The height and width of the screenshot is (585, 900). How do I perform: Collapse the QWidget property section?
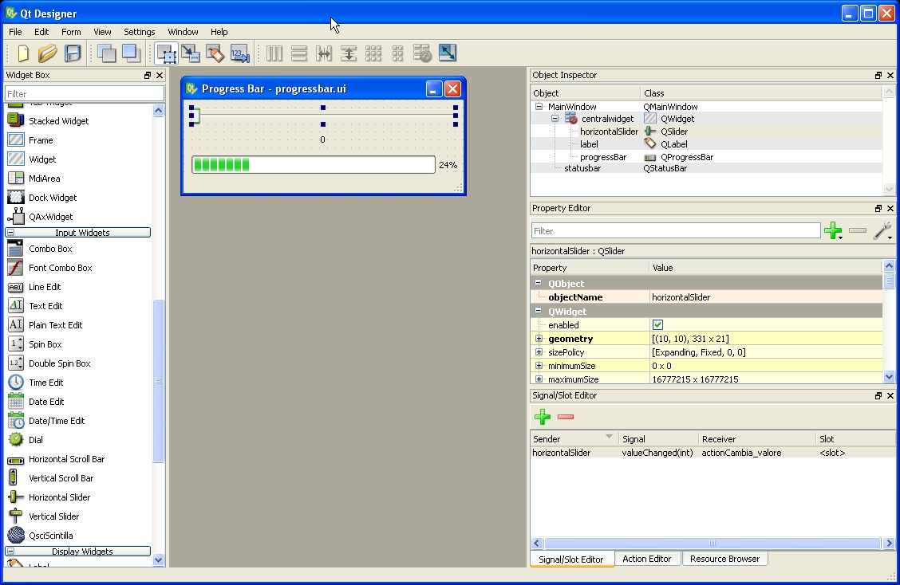point(540,311)
